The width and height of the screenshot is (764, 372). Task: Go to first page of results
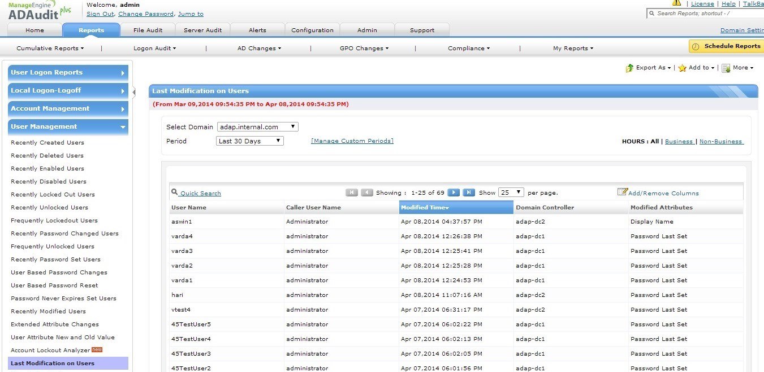(352, 192)
